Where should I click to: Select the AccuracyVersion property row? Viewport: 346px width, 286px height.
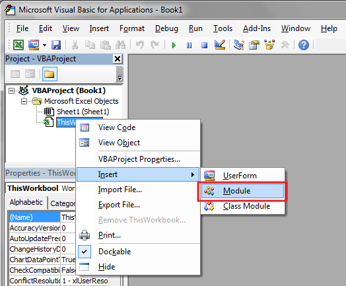click(42, 228)
